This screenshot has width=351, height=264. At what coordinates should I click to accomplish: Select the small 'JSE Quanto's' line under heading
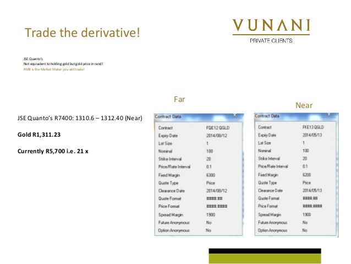(x=33, y=59)
